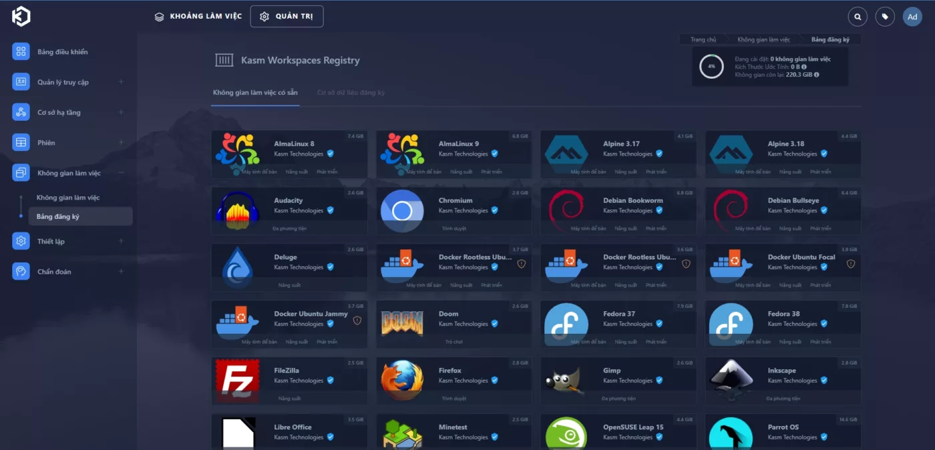
Task: Click the Năng suất tag on Deluge
Action: pos(290,285)
